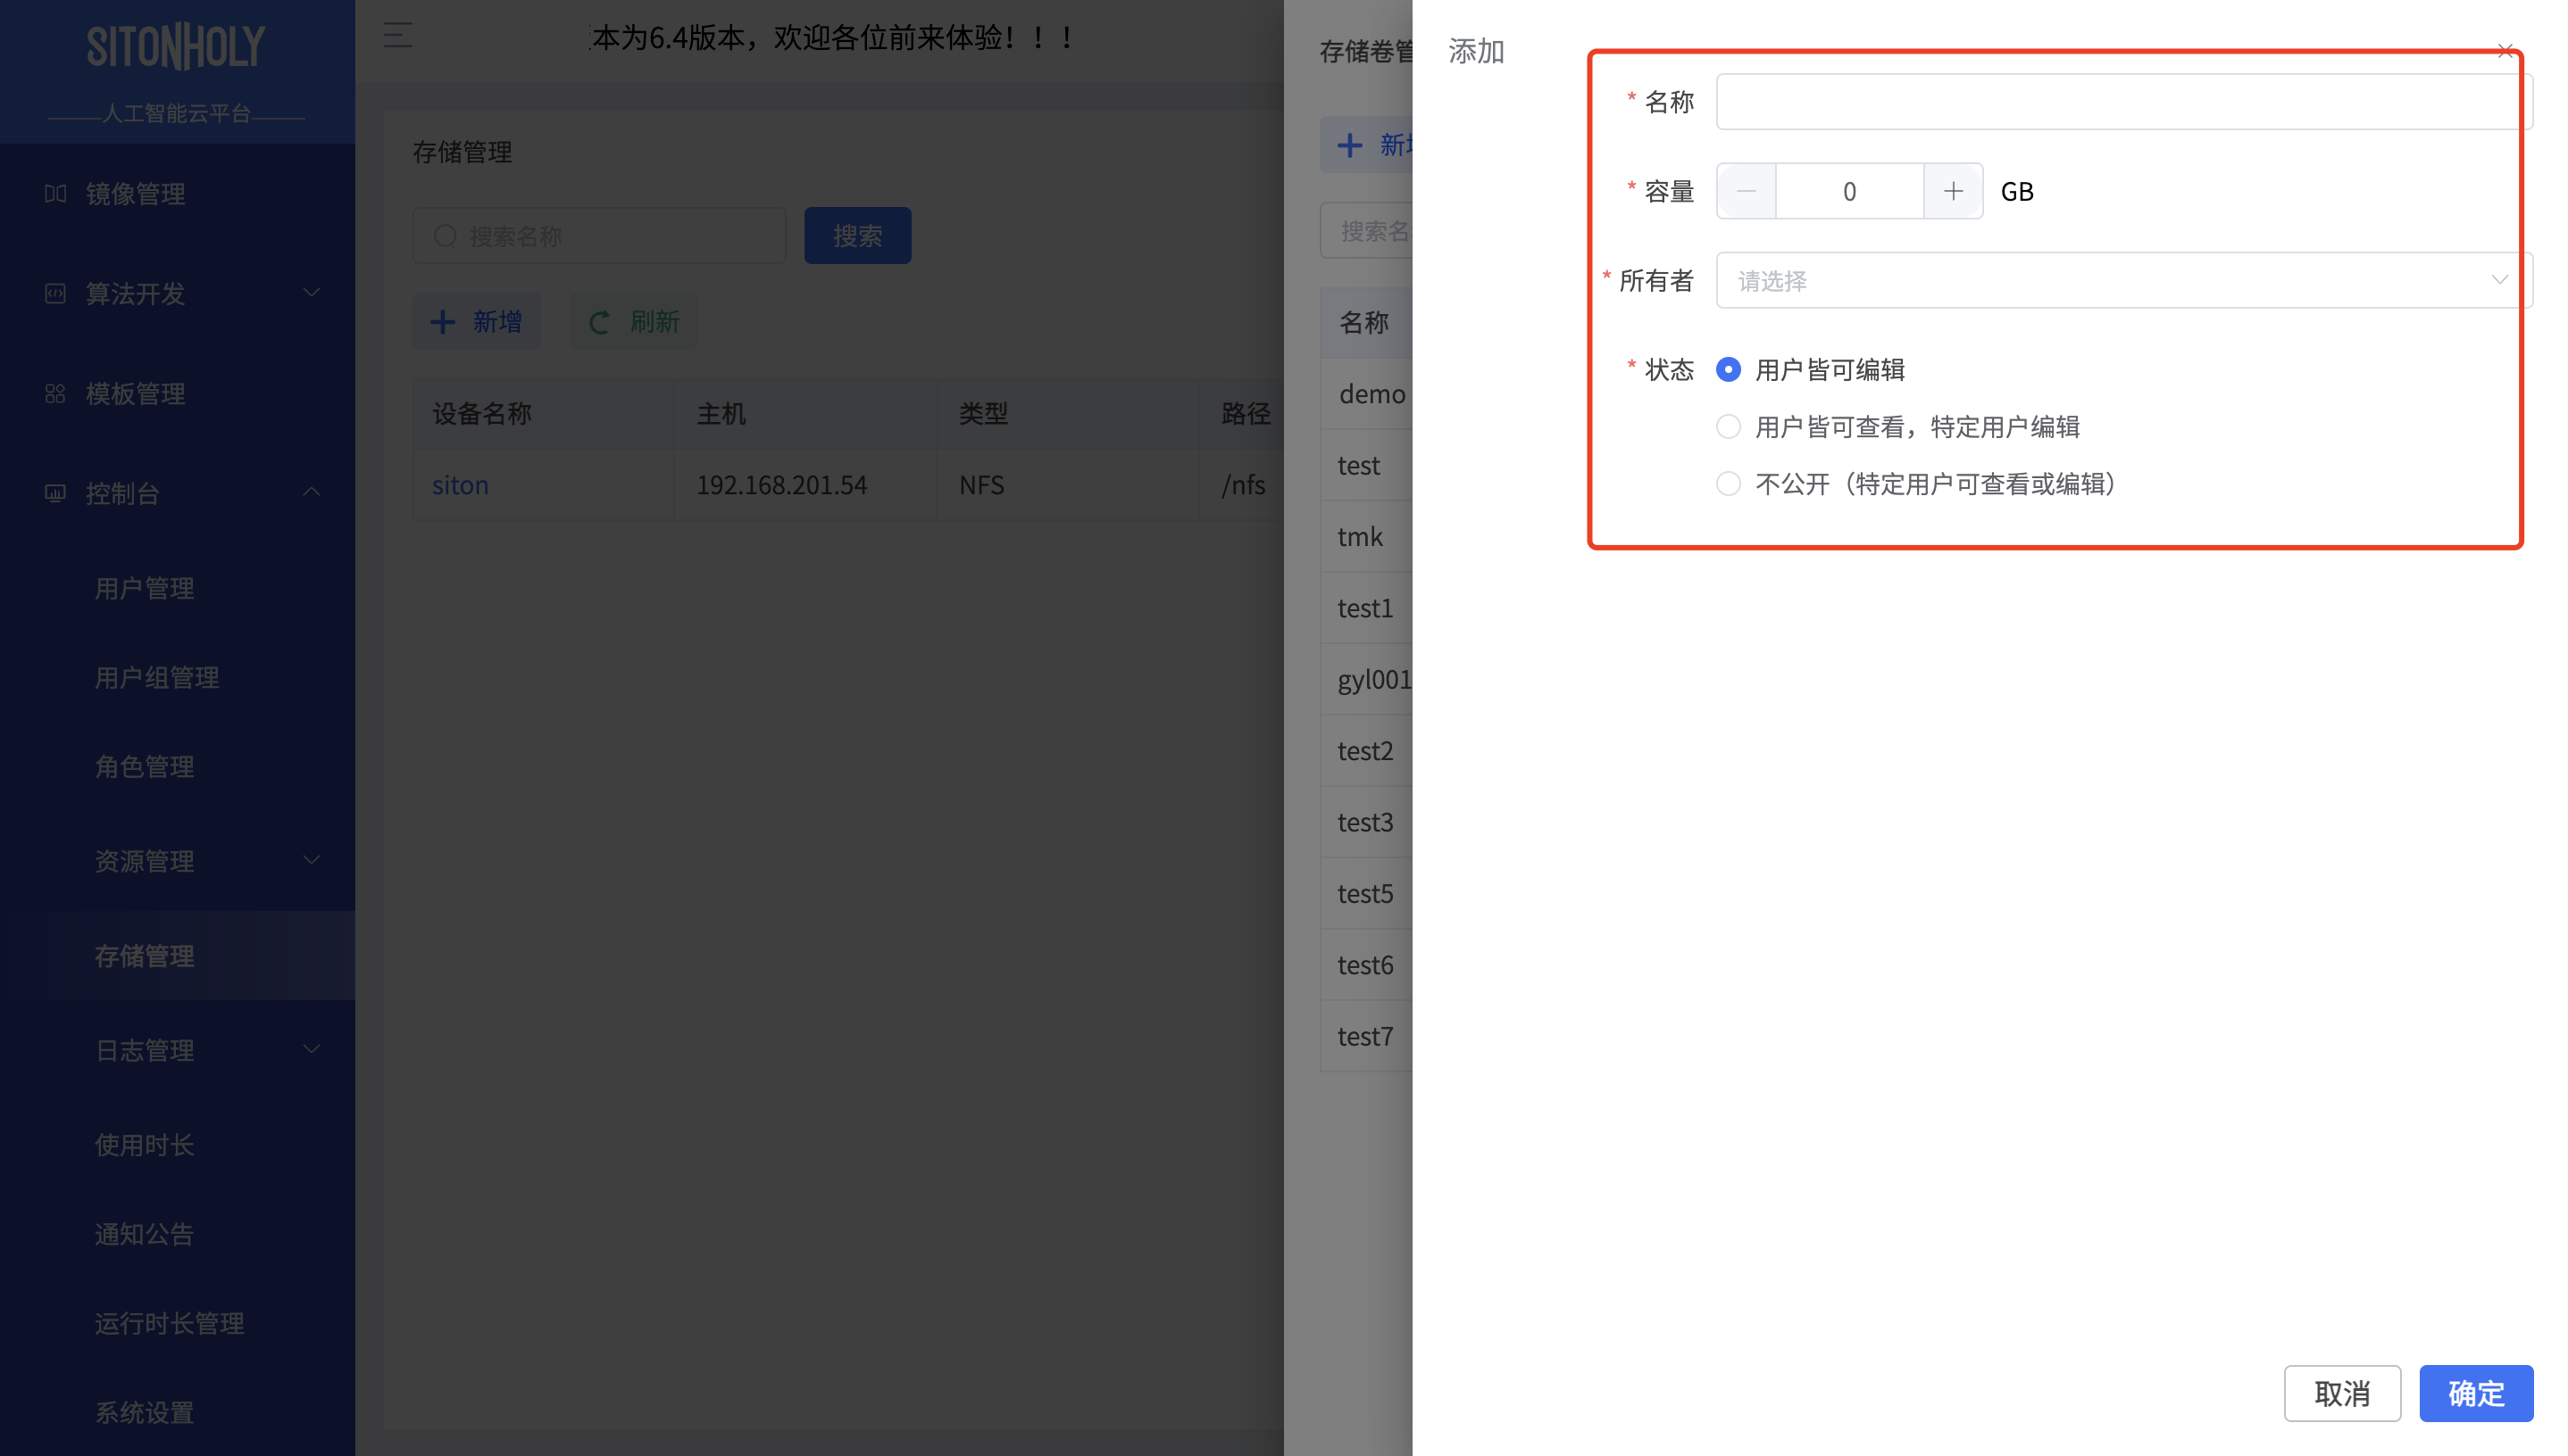Click the 名称 text input field
Screen dimensions: 2568x1456
(2123, 102)
